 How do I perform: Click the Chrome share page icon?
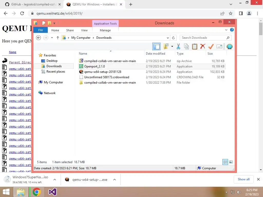pyautogui.click(x=222, y=13)
